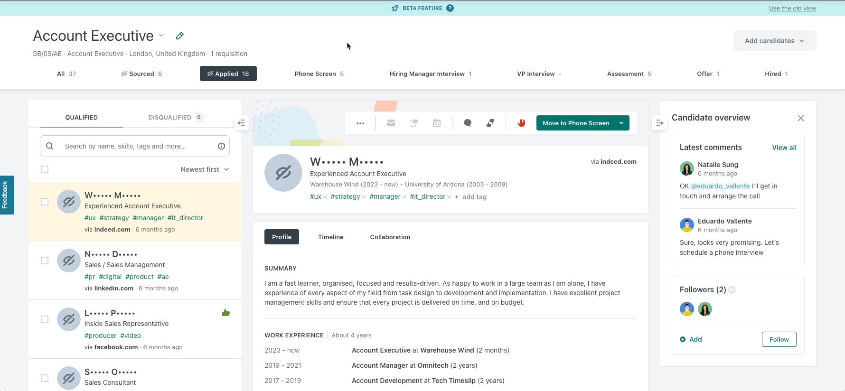Click the @eduardo_vallente mention

720,186
